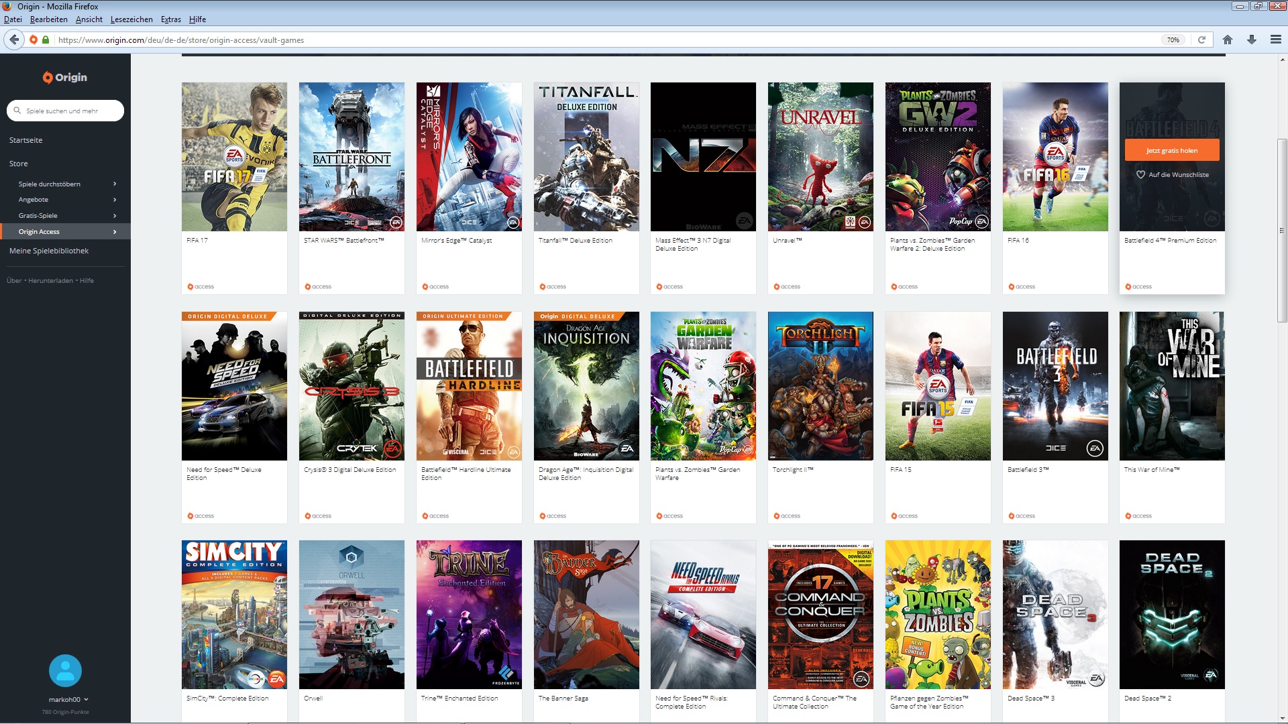Click the Firefox back arrow button

14,40
